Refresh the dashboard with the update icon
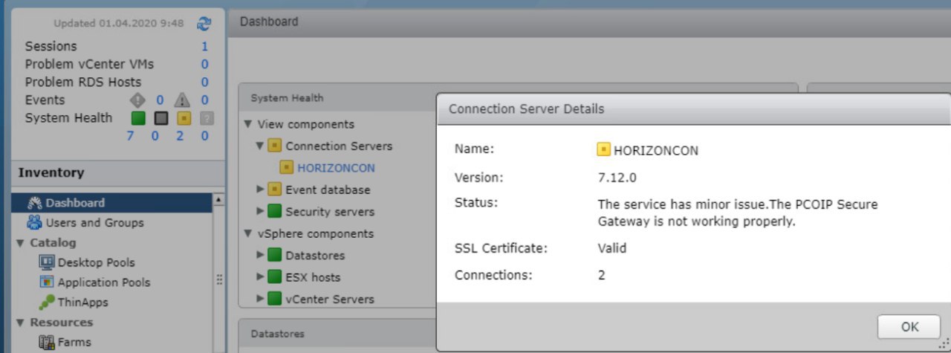This screenshot has width=951, height=353. tap(204, 24)
